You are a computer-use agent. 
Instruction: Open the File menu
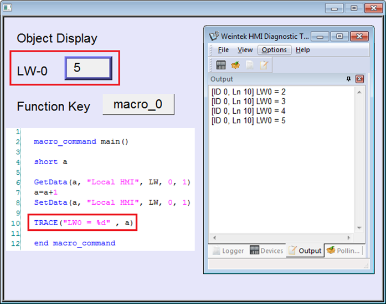pyautogui.click(x=223, y=50)
